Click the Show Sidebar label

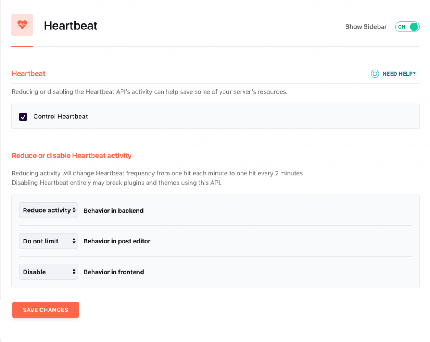[366, 27]
